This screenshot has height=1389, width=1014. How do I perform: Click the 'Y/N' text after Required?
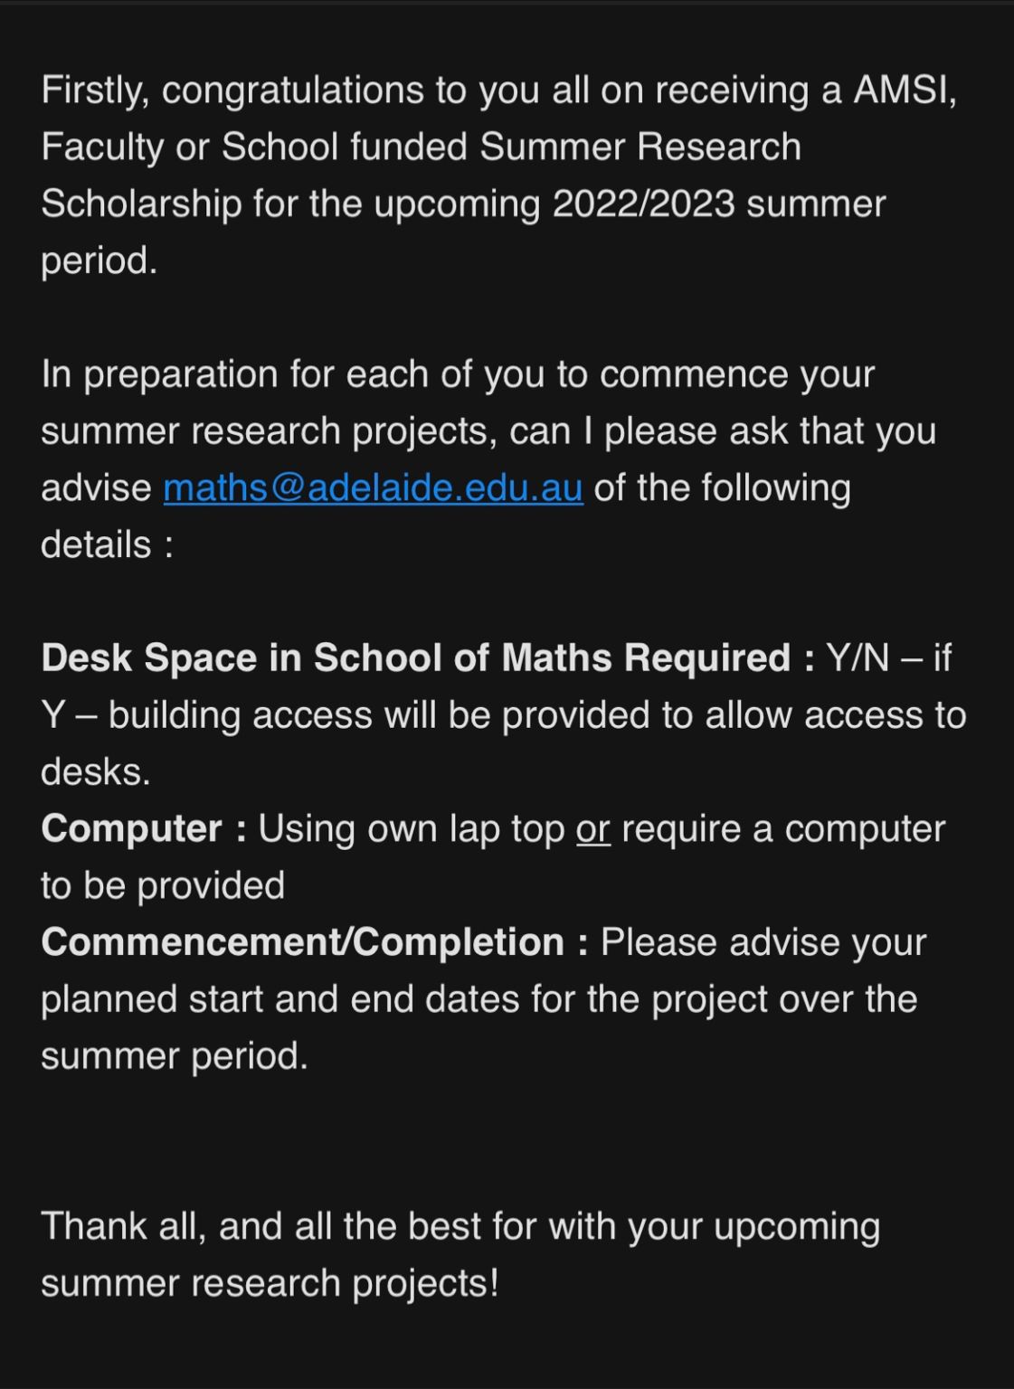coord(858,658)
